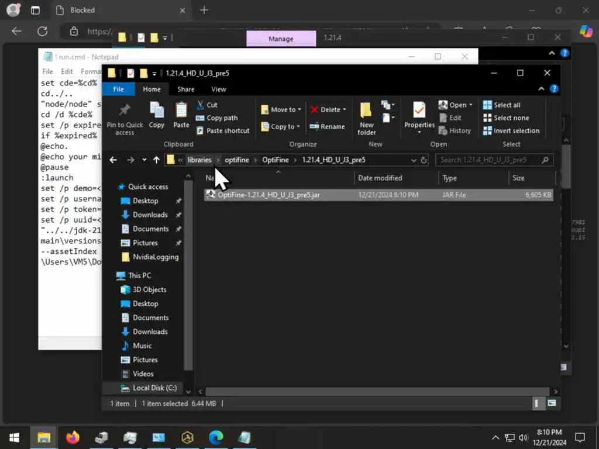Switch to the Share ribbon tab
This screenshot has width=599, height=449.
point(185,89)
